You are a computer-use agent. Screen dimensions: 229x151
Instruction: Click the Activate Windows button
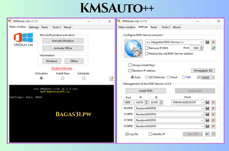(63, 41)
